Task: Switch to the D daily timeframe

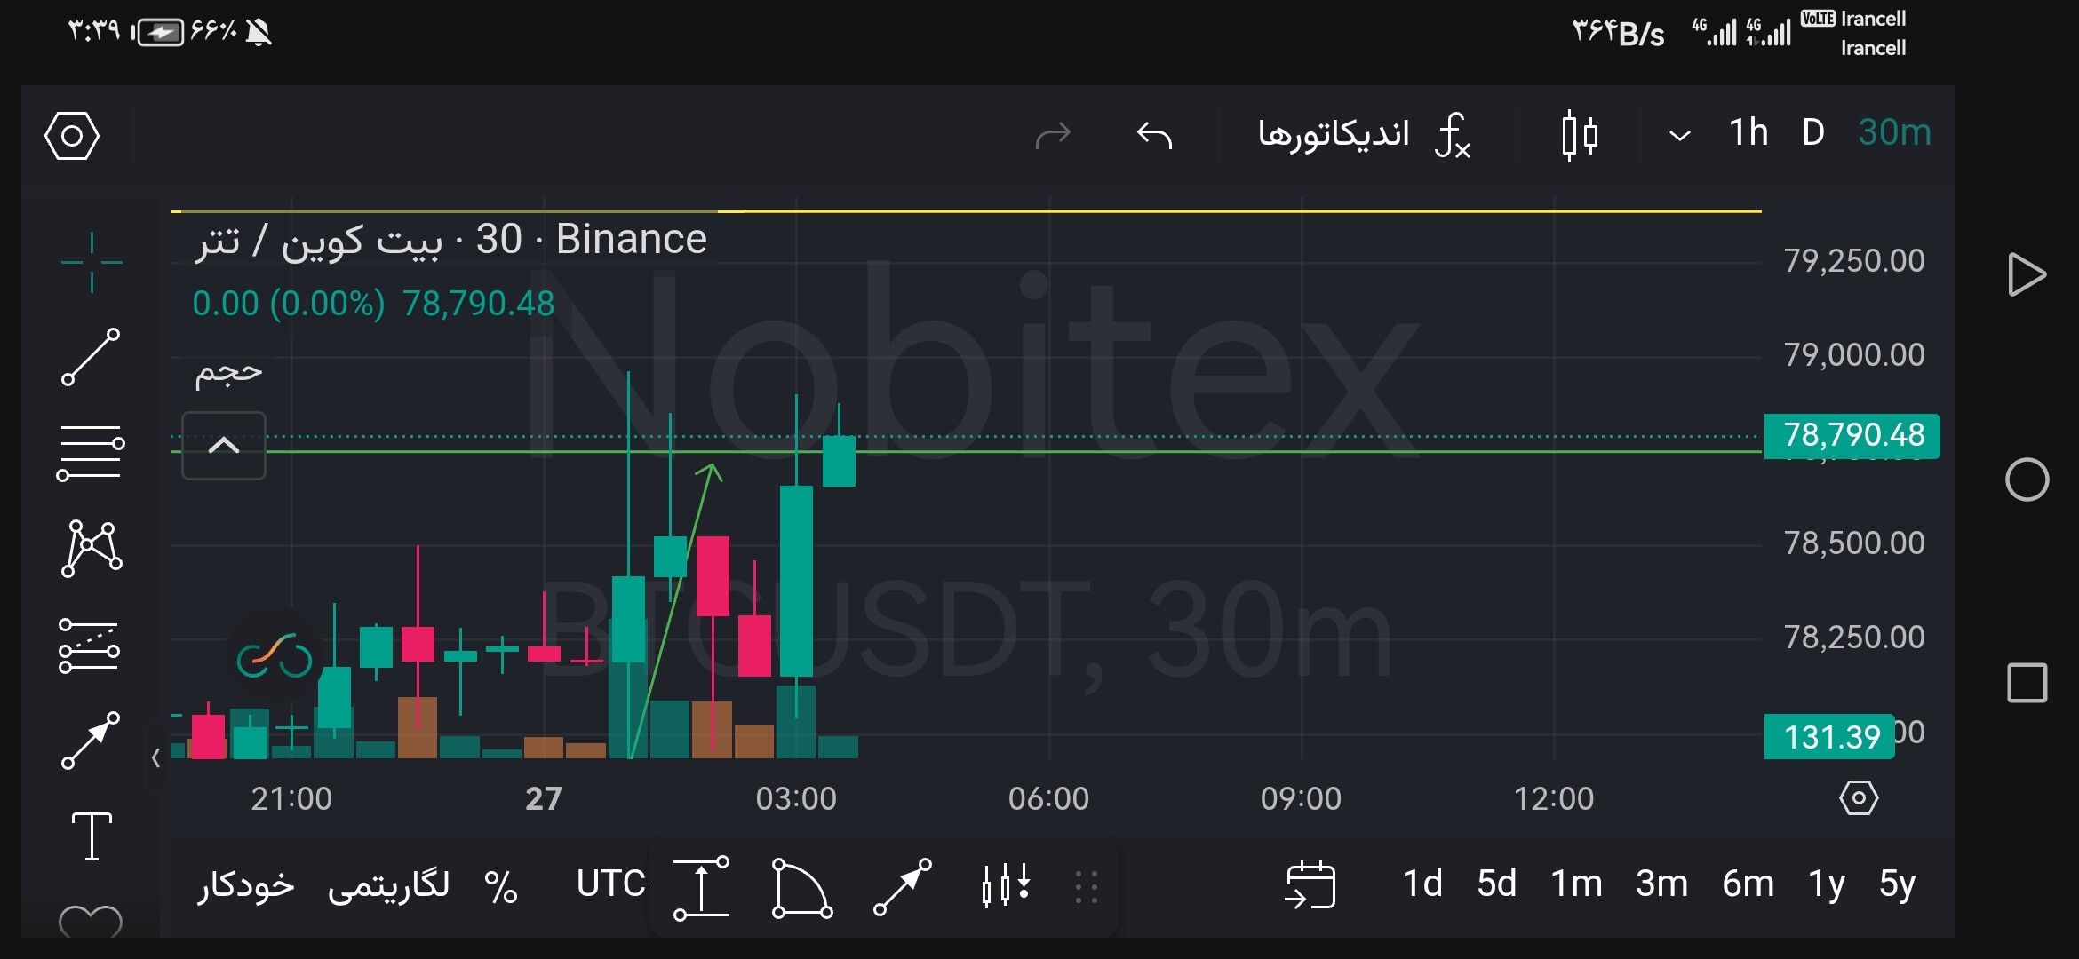Action: point(1813,132)
